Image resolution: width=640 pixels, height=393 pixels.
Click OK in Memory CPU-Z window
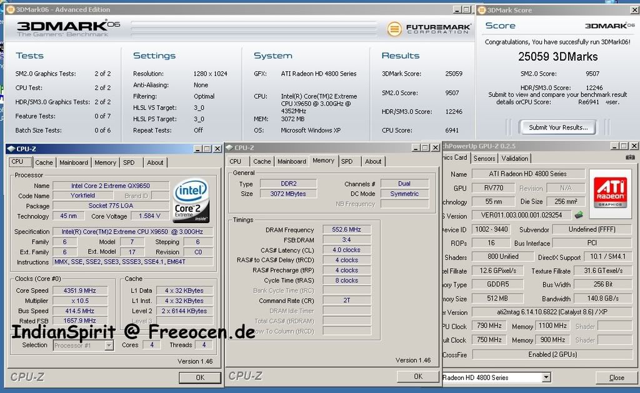(418, 376)
